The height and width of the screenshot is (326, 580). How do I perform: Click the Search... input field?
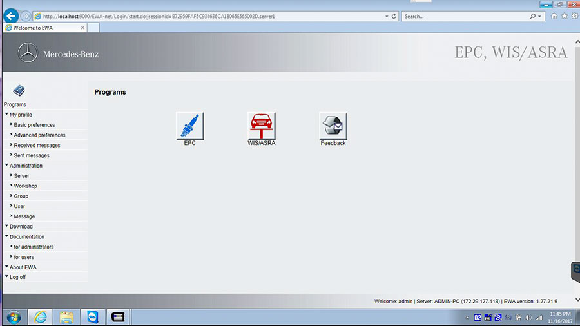coord(465,16)
